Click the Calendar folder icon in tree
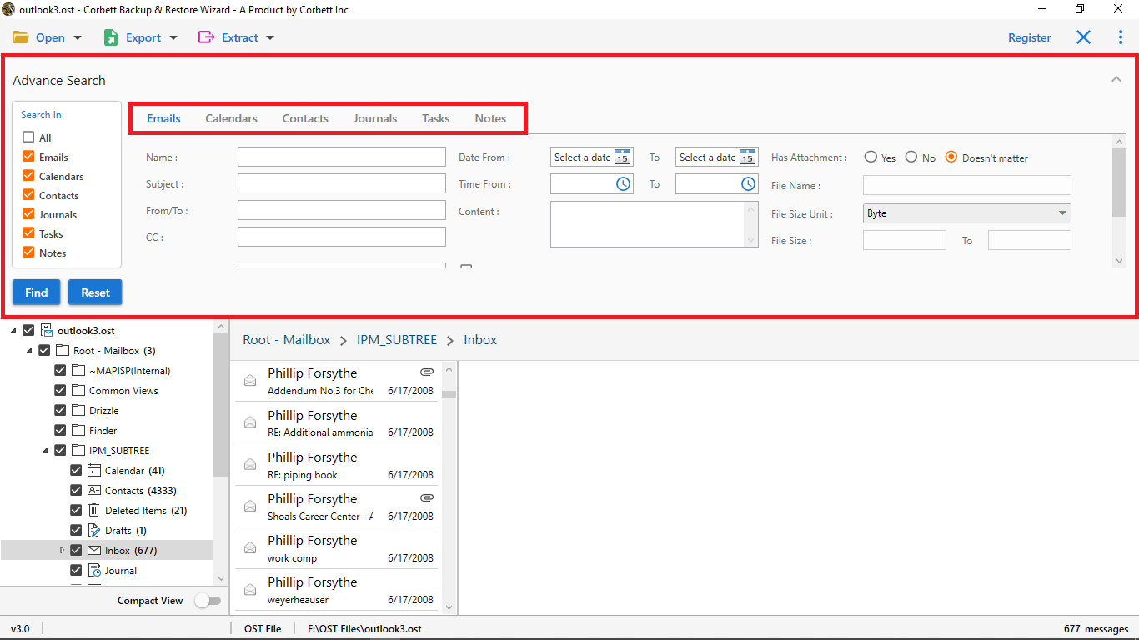 tap(94, 471)
